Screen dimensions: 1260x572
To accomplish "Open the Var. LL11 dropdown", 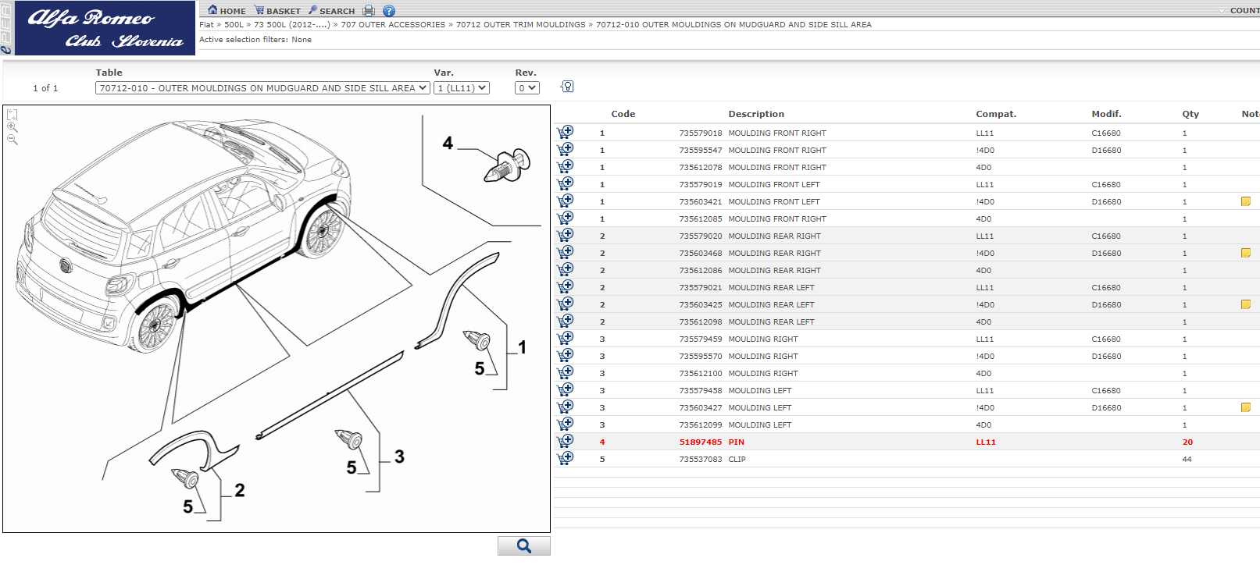I will tap(462, 88).
